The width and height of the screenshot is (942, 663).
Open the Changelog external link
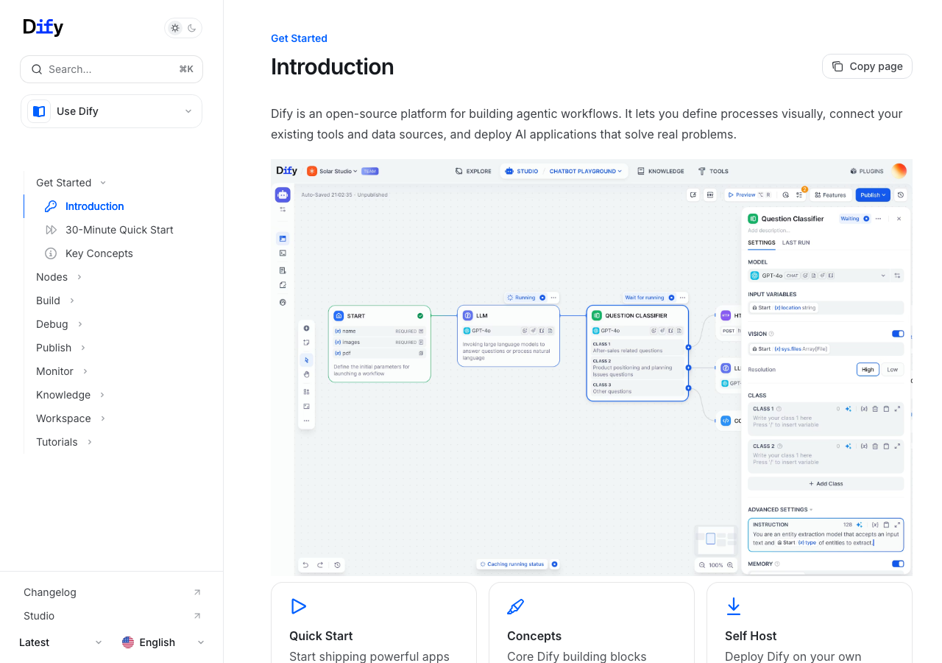(x=50, y=592)
